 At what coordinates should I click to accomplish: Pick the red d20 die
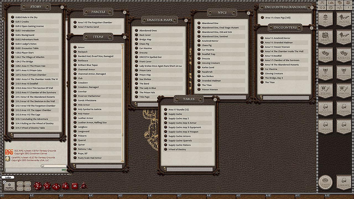click(x=38, y=186)
